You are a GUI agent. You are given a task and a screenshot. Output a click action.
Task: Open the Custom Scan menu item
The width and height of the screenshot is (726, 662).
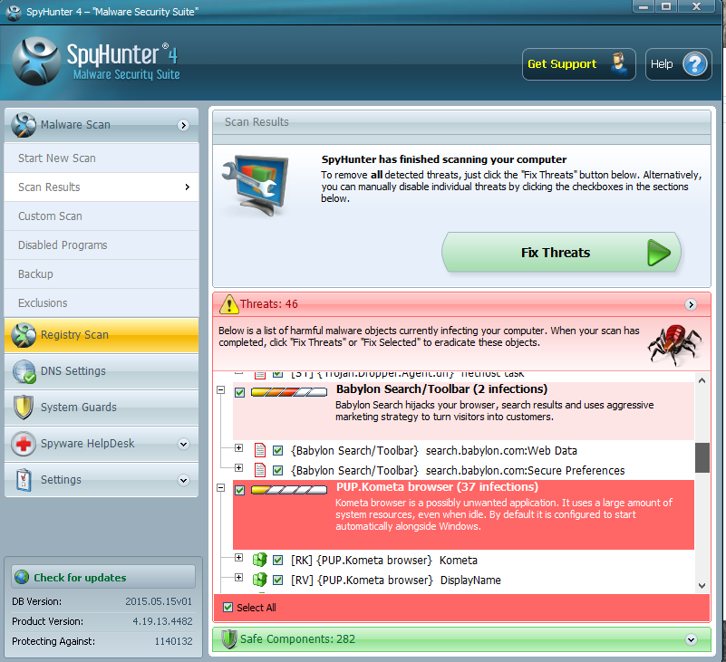click(50, 216)
